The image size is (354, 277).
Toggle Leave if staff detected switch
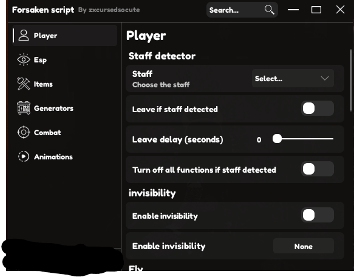pos(317,108)
